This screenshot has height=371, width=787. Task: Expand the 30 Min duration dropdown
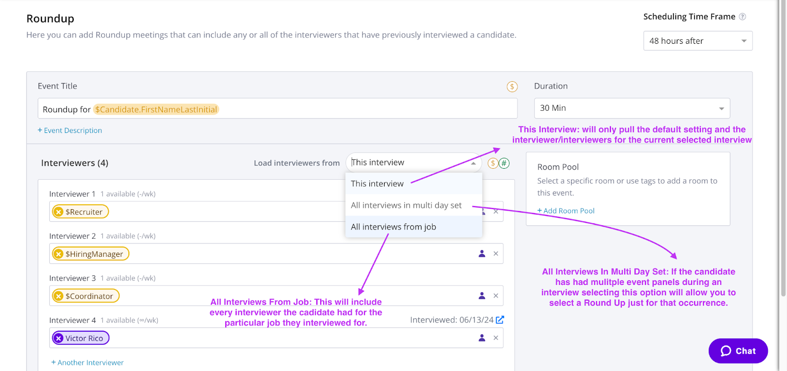click(632, 108)
